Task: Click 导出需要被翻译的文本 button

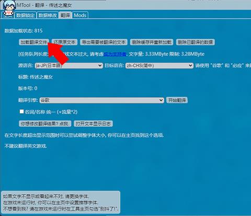Action: (x=104, y=42)
